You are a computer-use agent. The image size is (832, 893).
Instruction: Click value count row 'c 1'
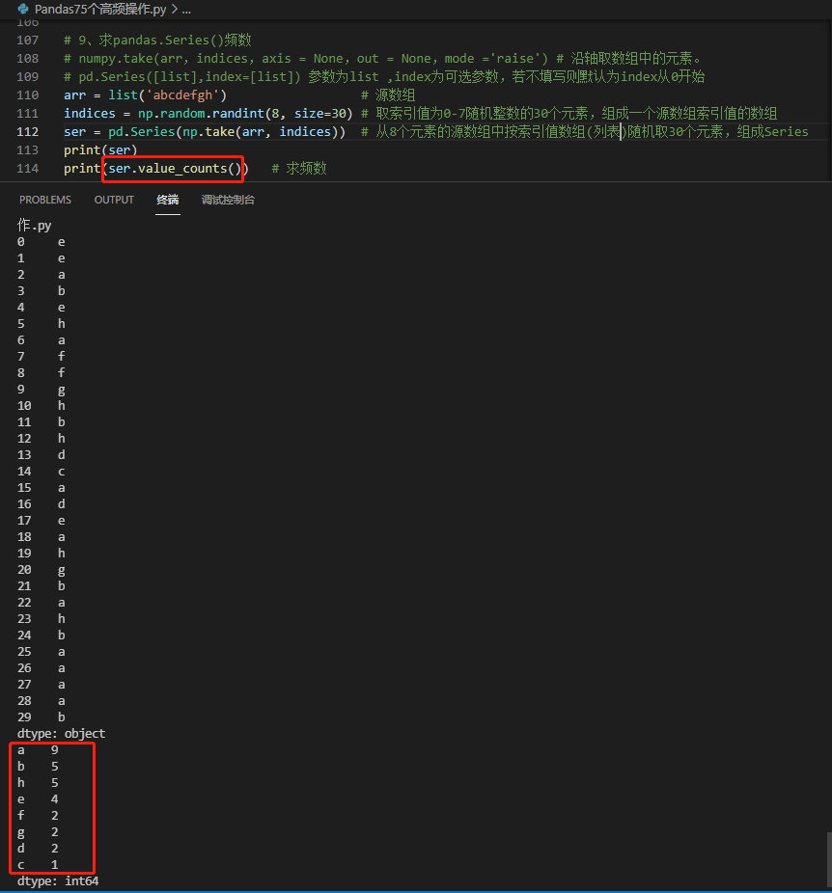[38, 865]
